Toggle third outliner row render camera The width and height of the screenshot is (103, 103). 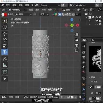[x=100, y=24]
